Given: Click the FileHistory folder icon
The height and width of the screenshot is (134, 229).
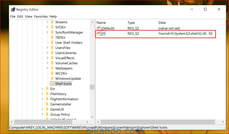Looking at the screenshot, I should 47,94.
